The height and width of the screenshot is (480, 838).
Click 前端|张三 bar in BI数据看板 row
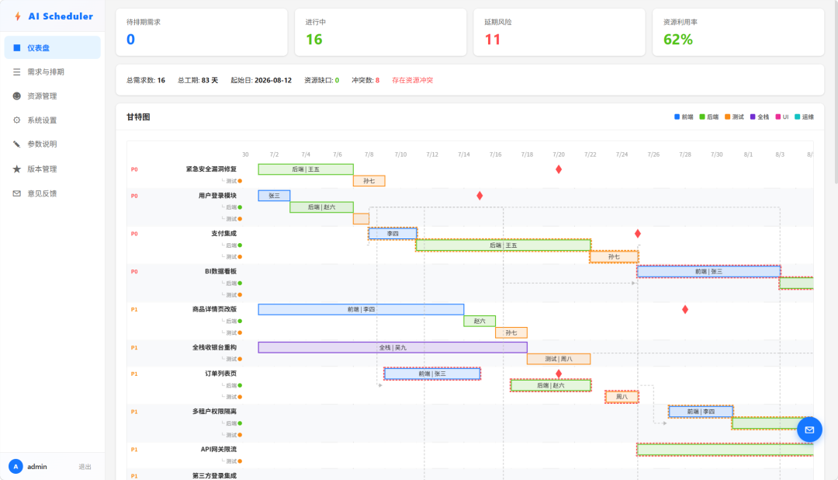pyautogui.click(x=708, y=271)
